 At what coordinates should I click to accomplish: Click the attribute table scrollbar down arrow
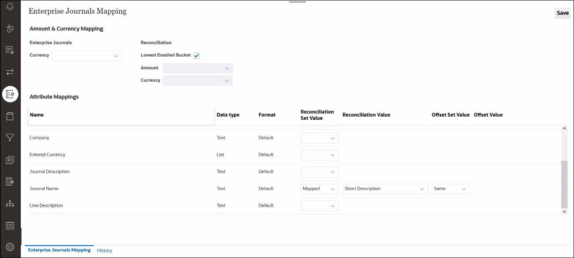(x=564, y=211)
